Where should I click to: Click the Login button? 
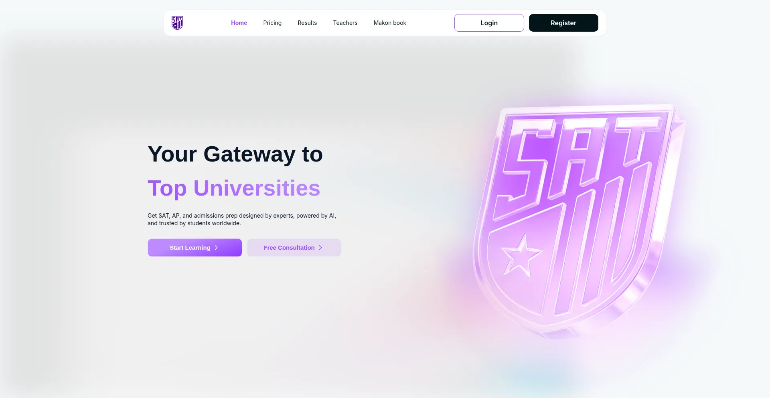[x=489, y=23]
